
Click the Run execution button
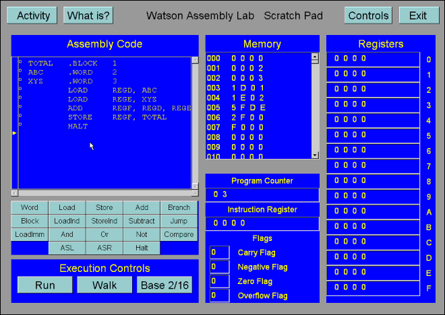pos(45,285)
